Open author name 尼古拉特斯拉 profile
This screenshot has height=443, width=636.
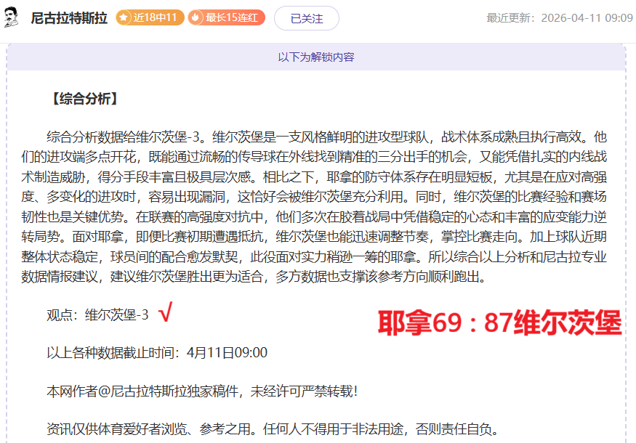click(69, 18)
